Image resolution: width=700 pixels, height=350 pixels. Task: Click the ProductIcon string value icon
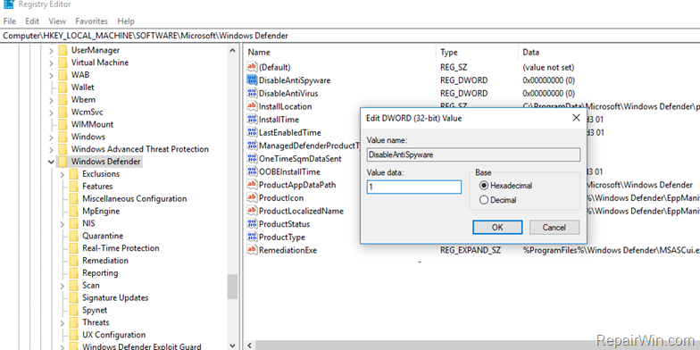pyautogui.click(x=252, y=198)
